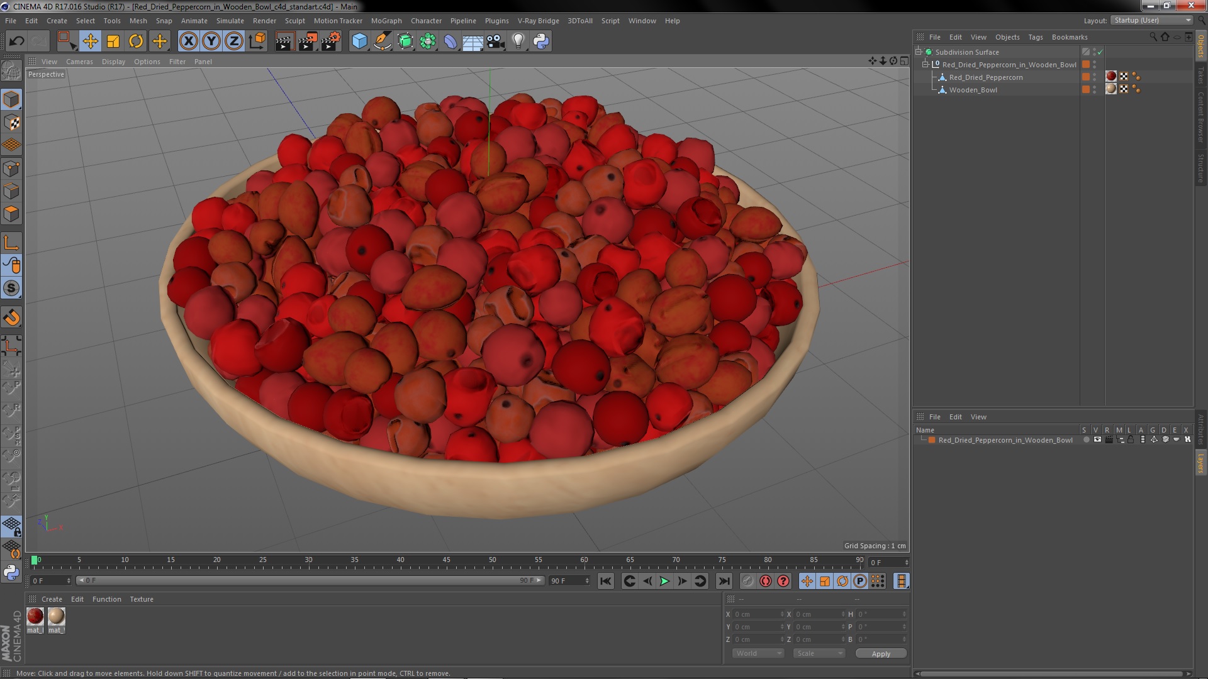Toggle Autokeying button
Viewport: 1208px width, 679px height.
[765, 582]
